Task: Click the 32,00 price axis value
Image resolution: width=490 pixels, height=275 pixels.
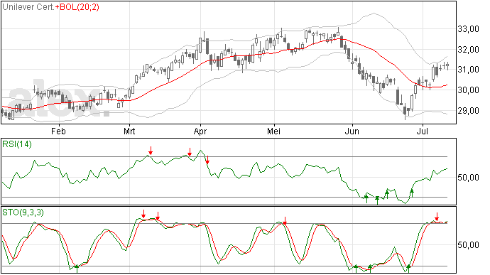Action: pos(469,50)
